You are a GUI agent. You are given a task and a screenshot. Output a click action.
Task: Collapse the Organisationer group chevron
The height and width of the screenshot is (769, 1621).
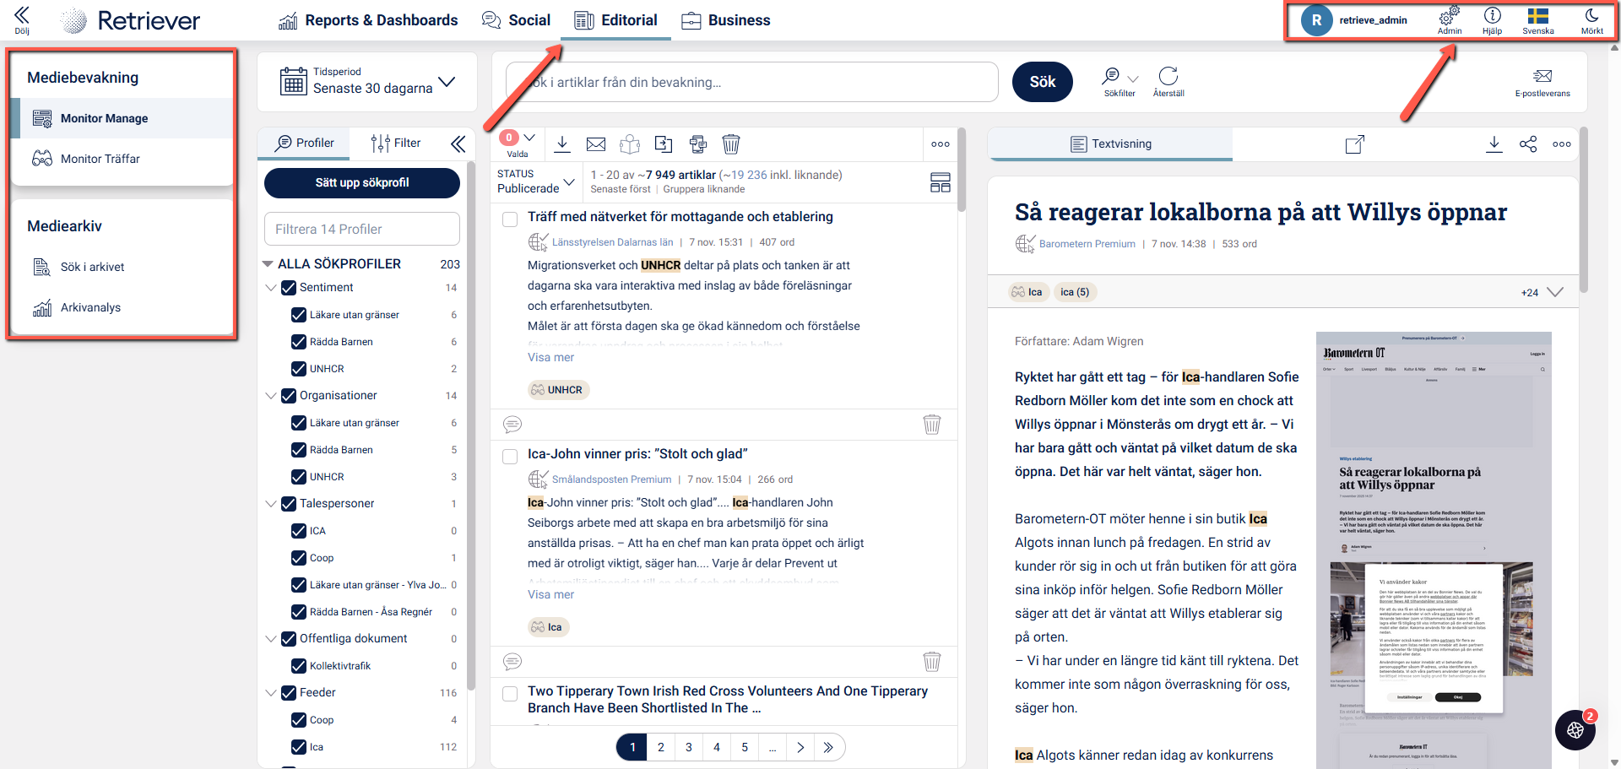pos(271,396)
